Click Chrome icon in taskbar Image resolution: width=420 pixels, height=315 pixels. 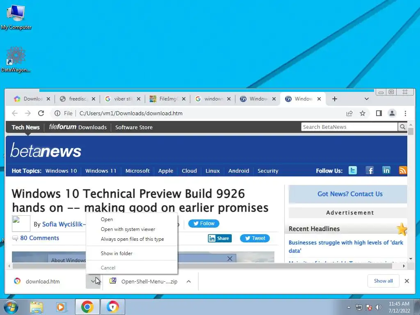(x=87, y=307)
